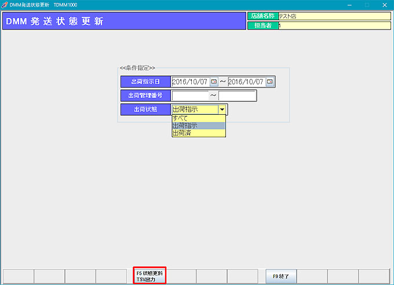Click the 店舗名称 label

(263, 16)
